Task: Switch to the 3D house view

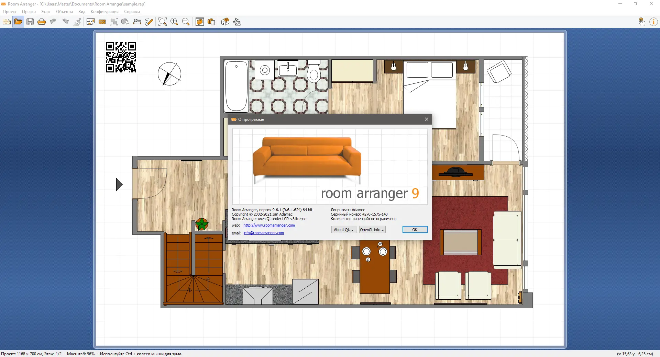Action: click(x=225, y=22)
